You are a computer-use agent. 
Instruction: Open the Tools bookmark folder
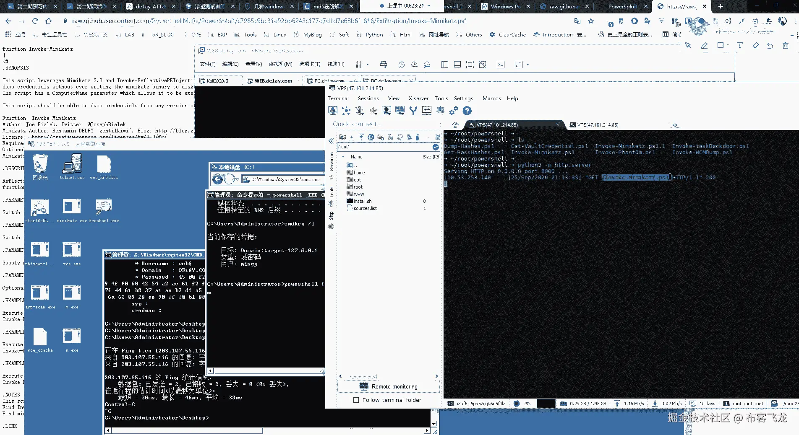[x=245, y=35]
